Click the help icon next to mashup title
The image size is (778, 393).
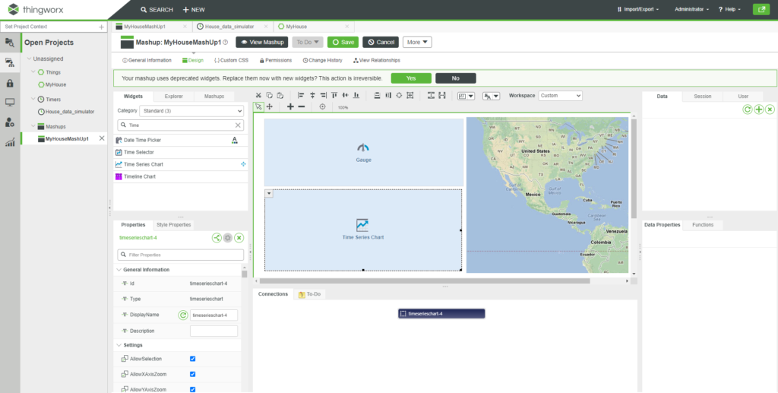[x=225, y=42]
